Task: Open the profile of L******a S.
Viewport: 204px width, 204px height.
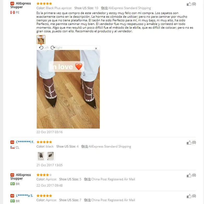Action: (x=24, y=196)
